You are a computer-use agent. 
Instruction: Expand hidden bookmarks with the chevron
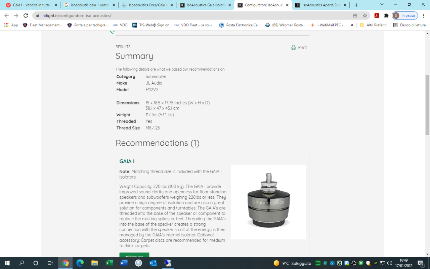pos(352,25)
